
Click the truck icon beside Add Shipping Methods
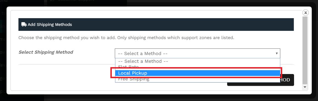(24, 24)
